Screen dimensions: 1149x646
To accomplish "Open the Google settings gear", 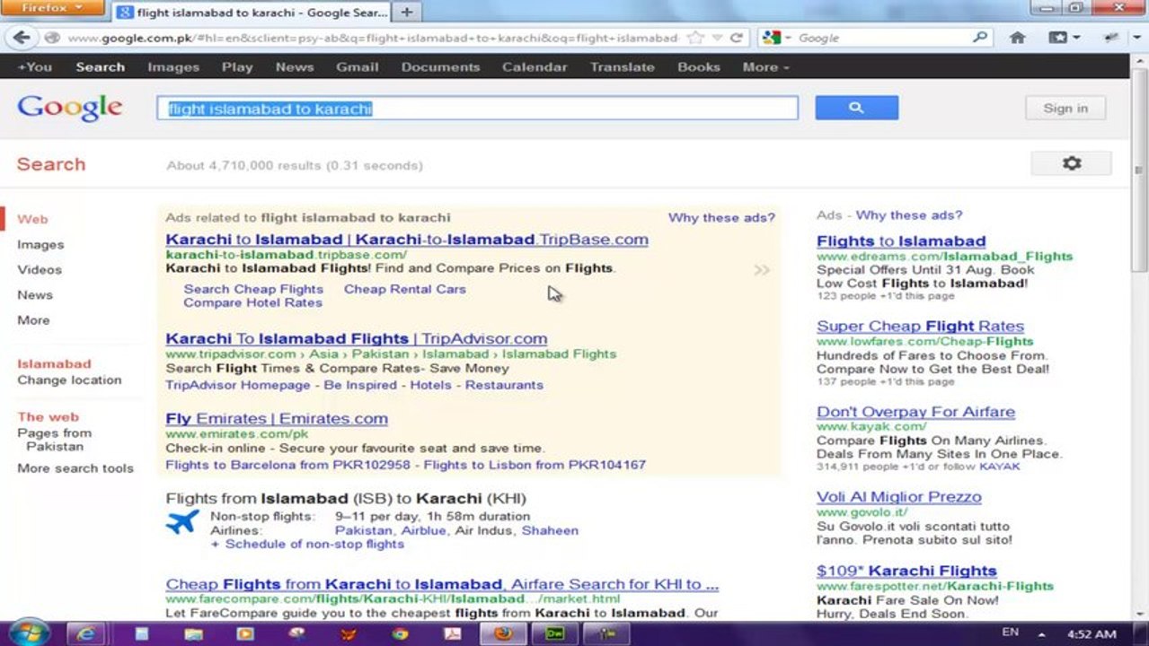I will 1071,163.
